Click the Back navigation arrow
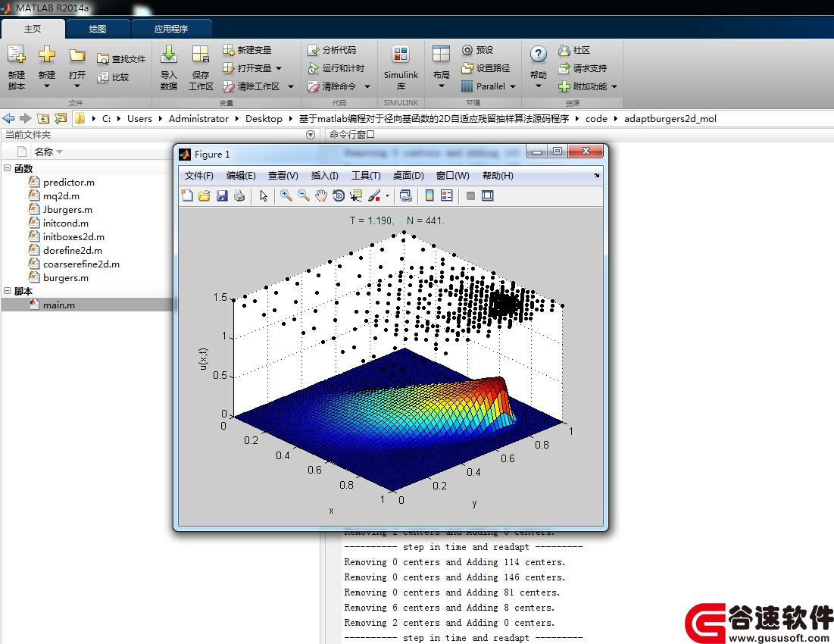Viewport: 834px width, 644px height. pyautogui.click(x=8, y=118)
